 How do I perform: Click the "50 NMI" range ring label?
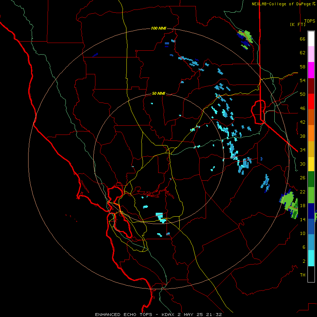point(158,93)
